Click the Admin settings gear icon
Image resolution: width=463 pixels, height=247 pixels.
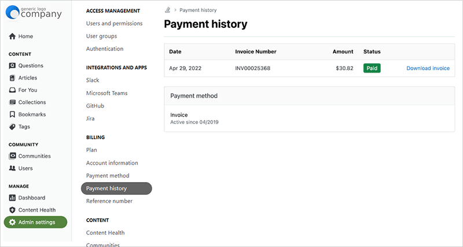12,222
